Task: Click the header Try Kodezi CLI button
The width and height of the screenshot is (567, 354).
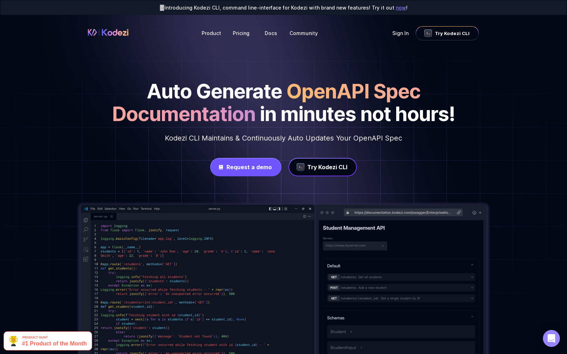Action: (x=447, y=33)
